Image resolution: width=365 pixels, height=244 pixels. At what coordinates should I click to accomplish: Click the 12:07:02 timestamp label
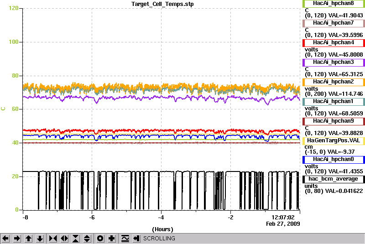coord(283,218)
